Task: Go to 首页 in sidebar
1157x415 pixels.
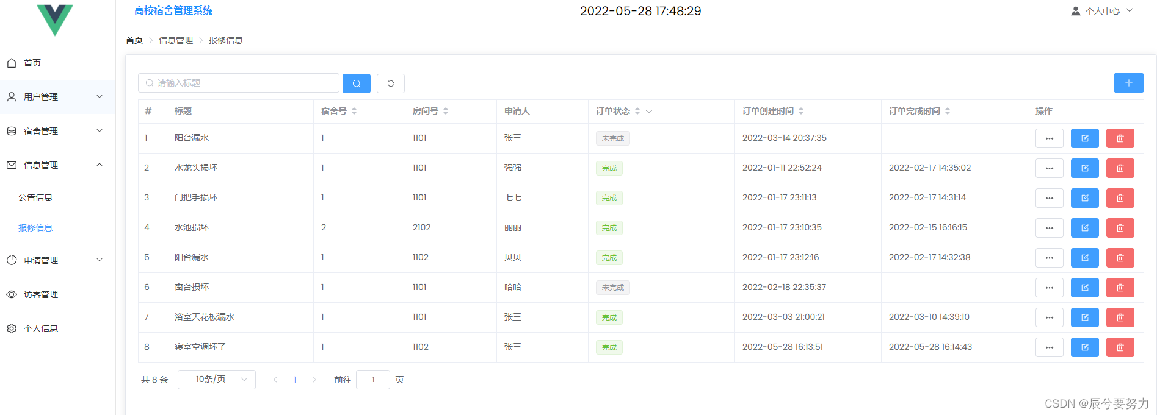Action: point(57,63)
